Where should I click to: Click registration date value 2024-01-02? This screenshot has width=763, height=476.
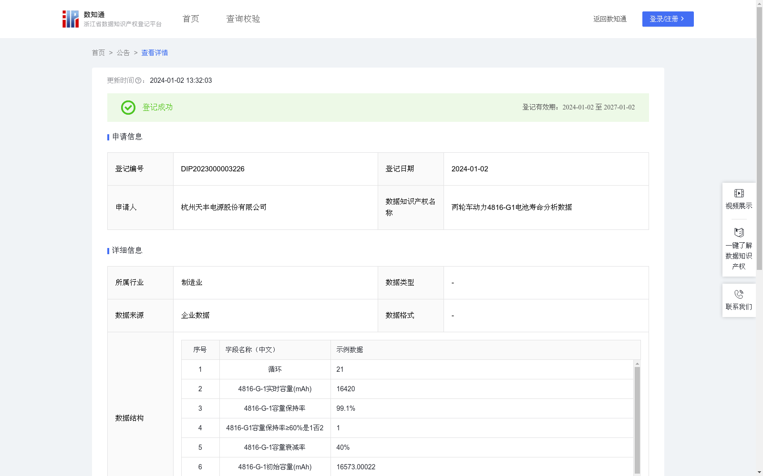pos(470,169)
